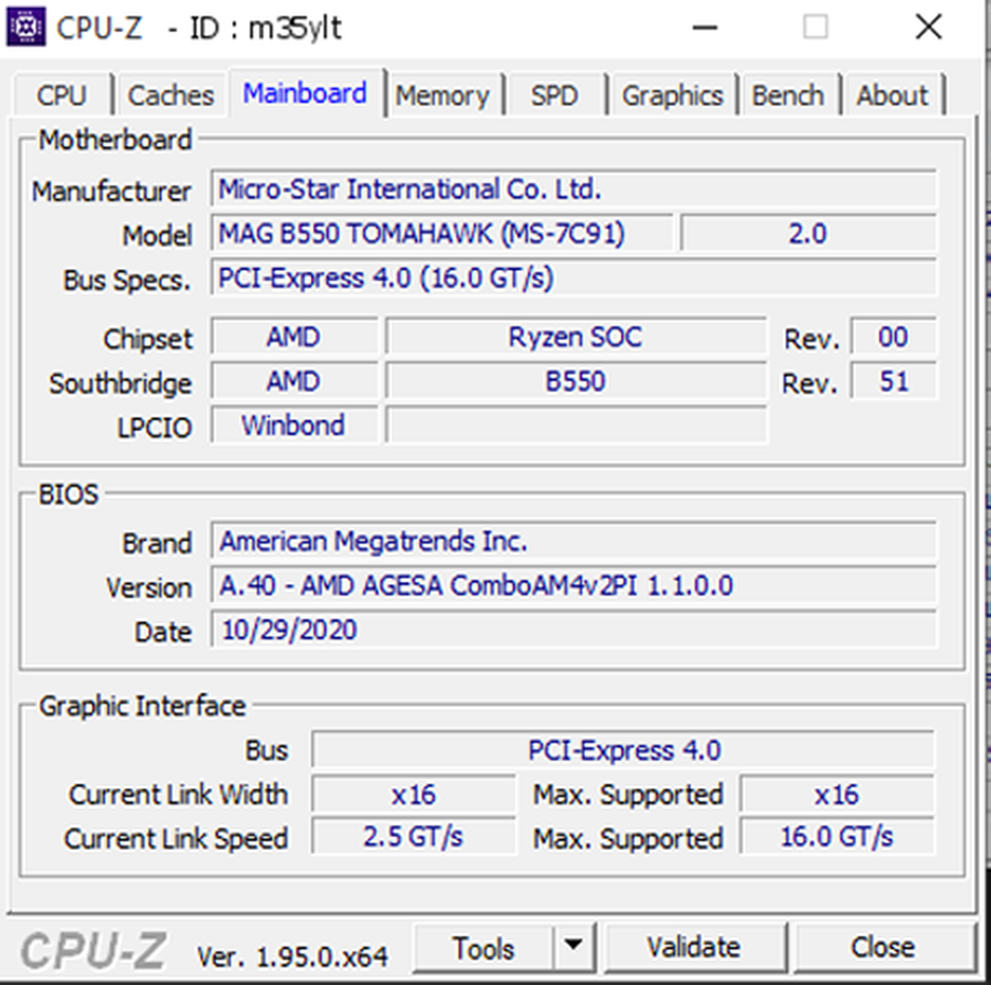Click the Ryzen SOC chipset field
The height and width of the screenshot is (985, 991).
coord(576,337)
